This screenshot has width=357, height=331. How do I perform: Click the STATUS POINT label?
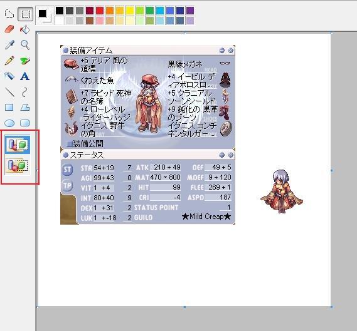pyautogui.click(x=156, y=208)
